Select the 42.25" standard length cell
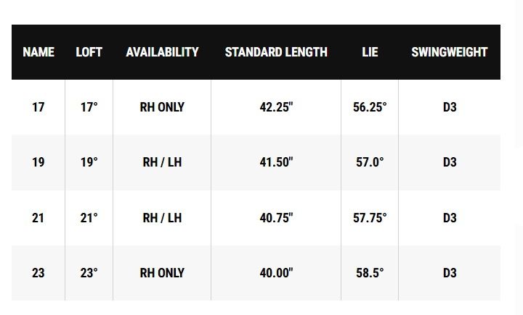Viewport: 523px width, 315px height. (276, 107)
